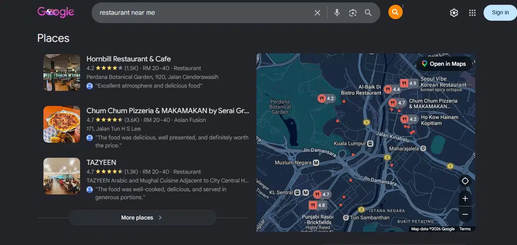Open the quick settings gear icon

[x=454, y=13]
